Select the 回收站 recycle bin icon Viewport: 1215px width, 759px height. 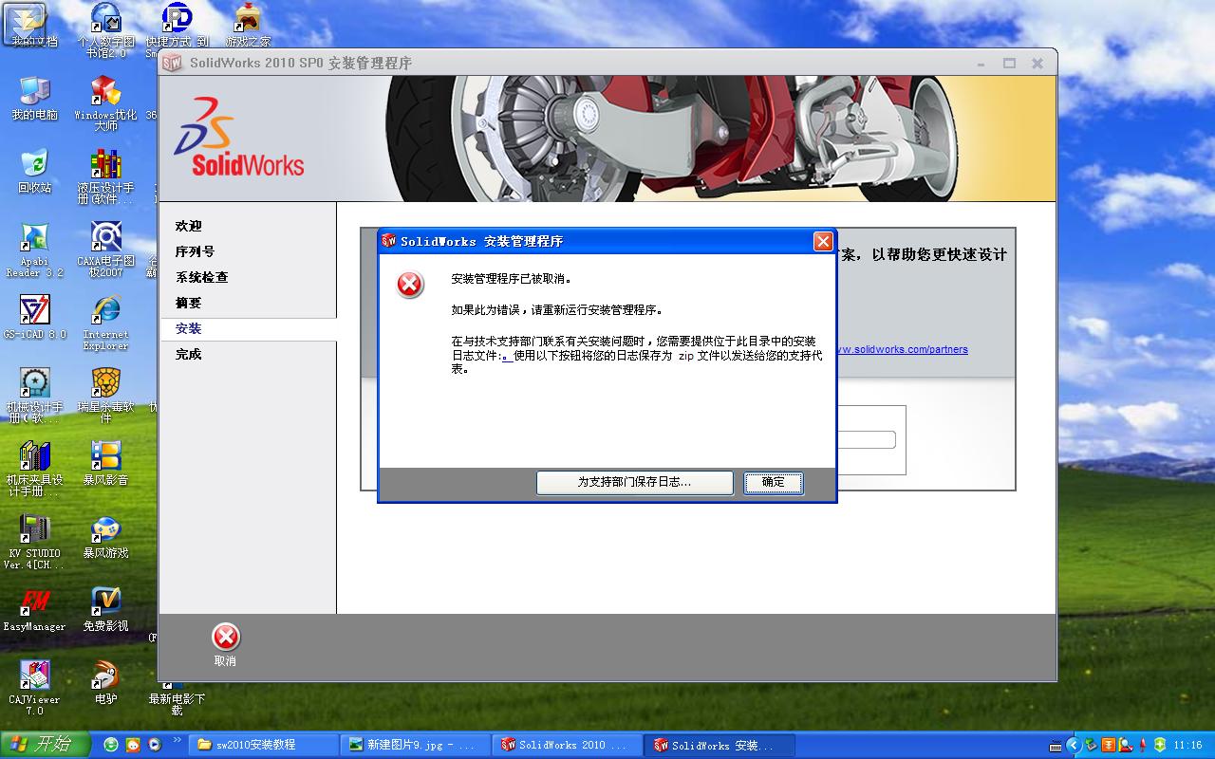pos(34,171)
